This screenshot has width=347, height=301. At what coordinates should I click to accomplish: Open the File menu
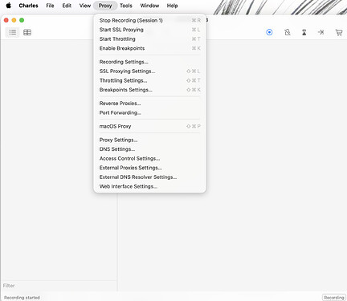click(x=50, y=6)
